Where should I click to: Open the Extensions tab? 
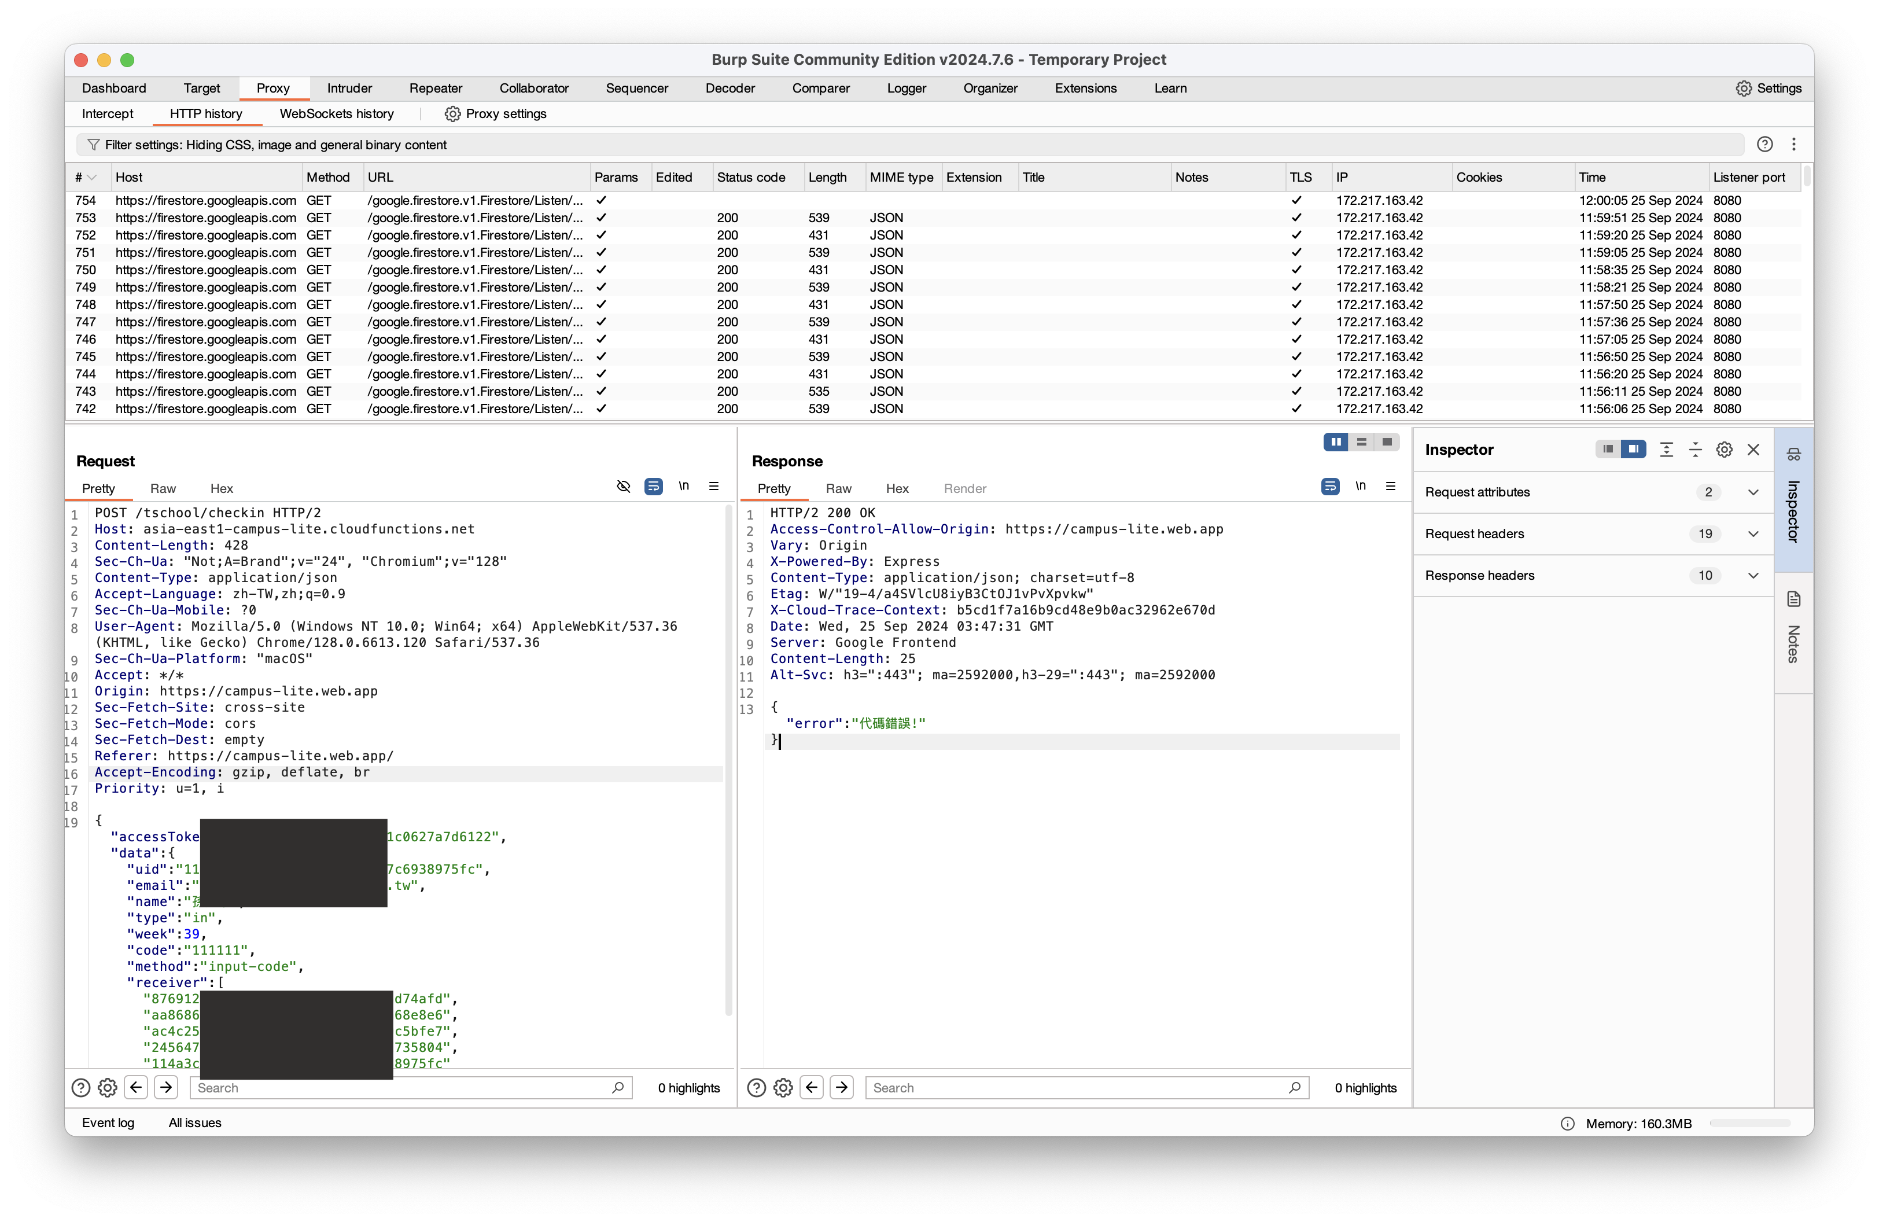(1085, 89)
